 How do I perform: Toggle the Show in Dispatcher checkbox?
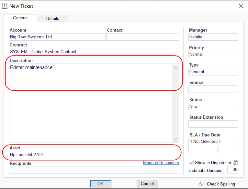coord(191,163)
